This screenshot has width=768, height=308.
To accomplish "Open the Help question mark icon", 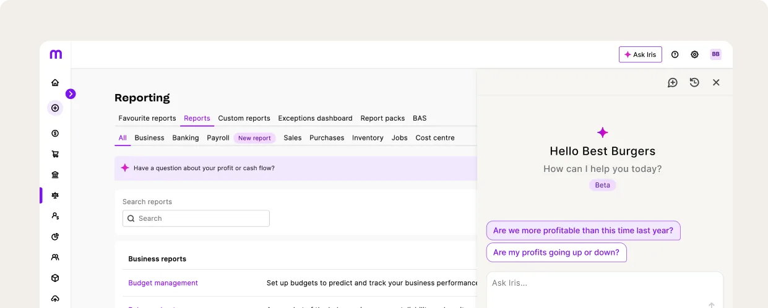I will (675, 54).
